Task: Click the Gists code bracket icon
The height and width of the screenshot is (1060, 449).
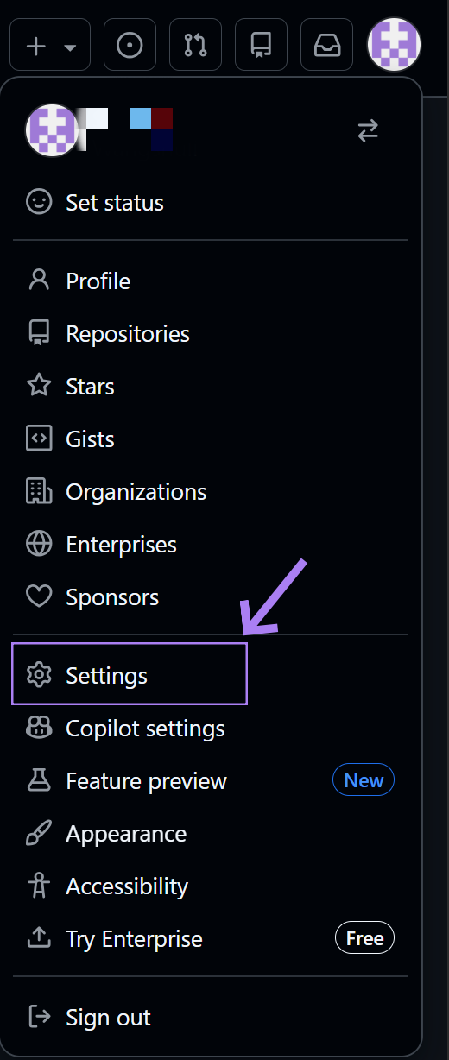Action: tap(39, 439)
